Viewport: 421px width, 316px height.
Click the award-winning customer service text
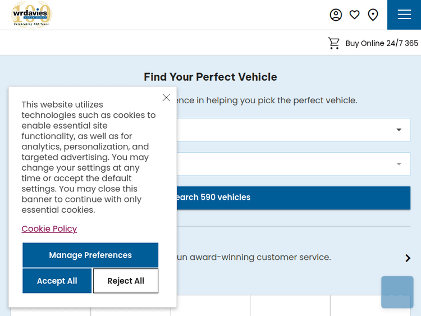tap(254, 257)
